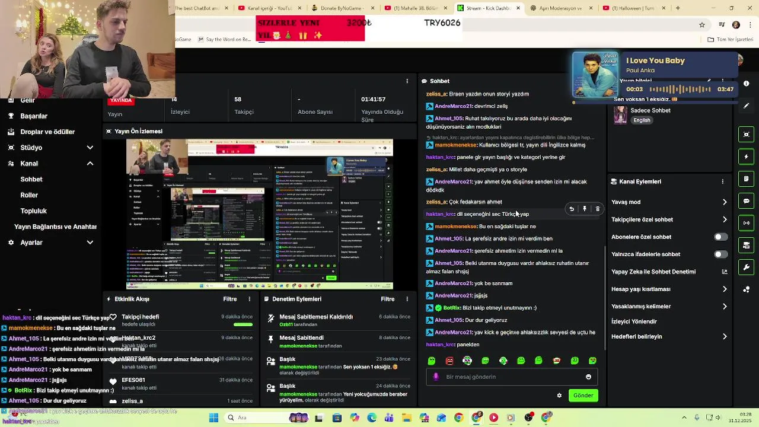The image size is (759, 427).
Task: Open the Windows Start menu
Action: coord(213,418)
